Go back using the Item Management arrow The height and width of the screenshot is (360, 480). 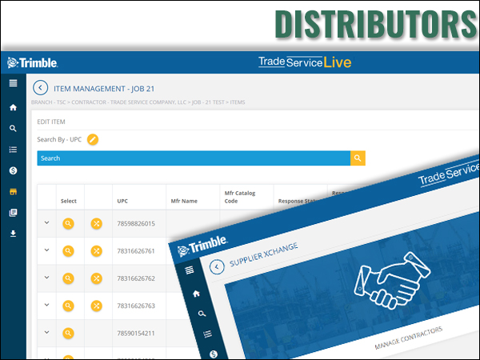[41, 88]
